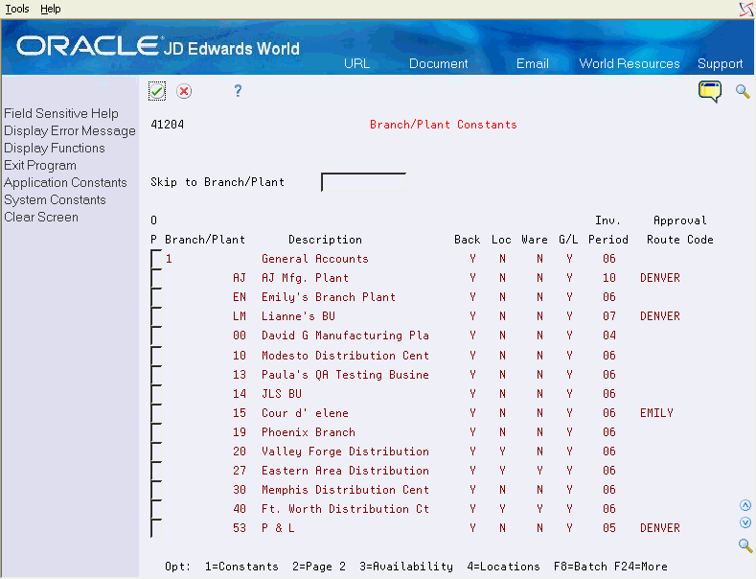
Task: Click the magnifier icon in the toolbar
Action: pyautogui.click(x=743, y=91)
